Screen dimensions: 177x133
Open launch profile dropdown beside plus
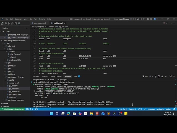point(152,76)
